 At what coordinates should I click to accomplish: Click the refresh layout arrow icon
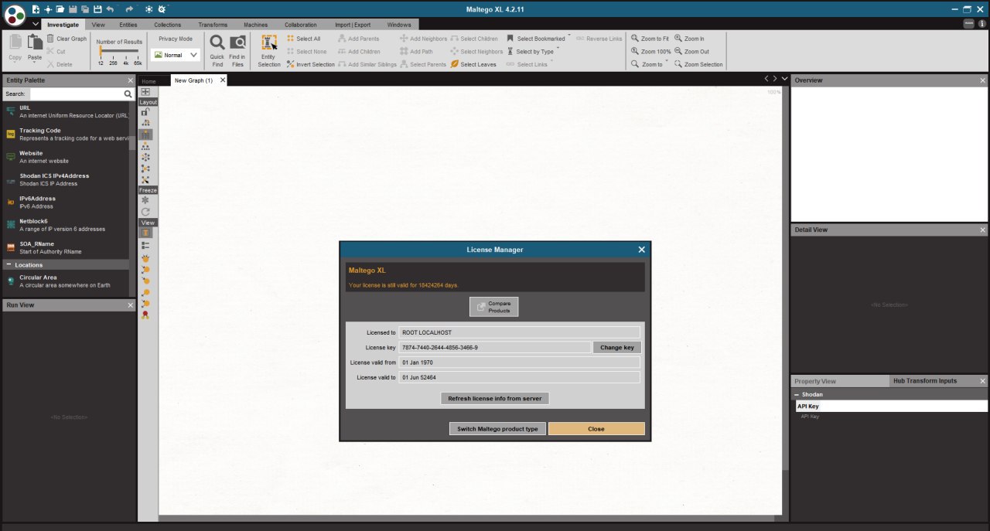point(145,212)
